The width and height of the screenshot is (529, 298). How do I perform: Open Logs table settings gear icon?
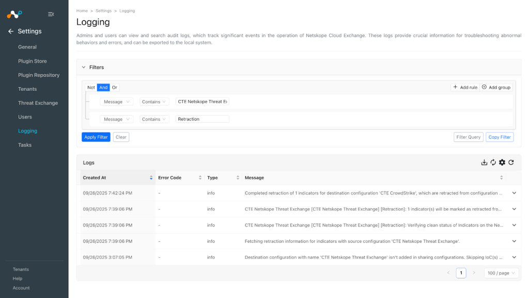click(x=502, y=162)
